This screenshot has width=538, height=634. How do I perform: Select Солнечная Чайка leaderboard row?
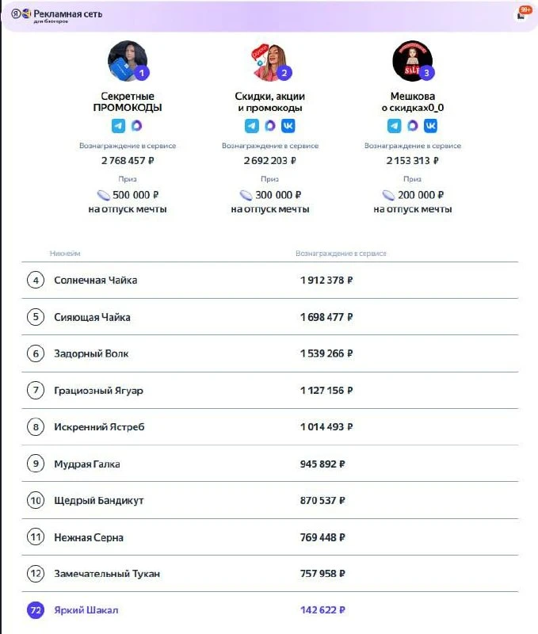(270, 281)
